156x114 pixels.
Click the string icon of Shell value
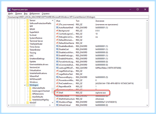click(x=57, y=93)
